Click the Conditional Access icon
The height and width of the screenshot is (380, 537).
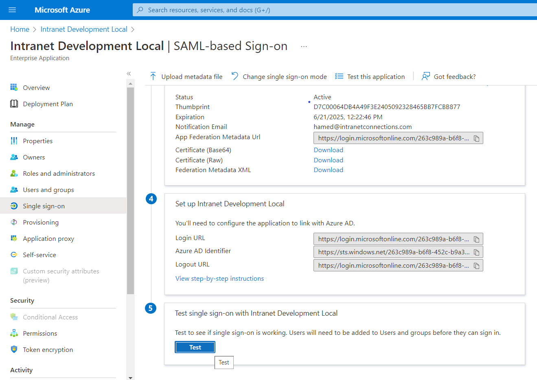(x=14, y=317)
